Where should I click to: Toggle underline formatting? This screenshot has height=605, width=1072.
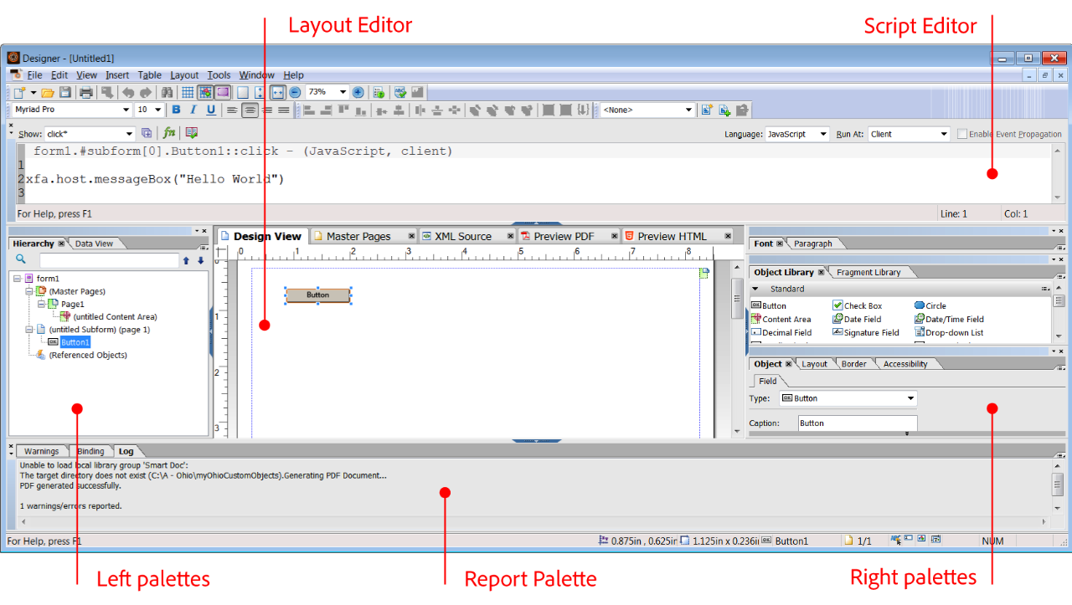[210, 110]
